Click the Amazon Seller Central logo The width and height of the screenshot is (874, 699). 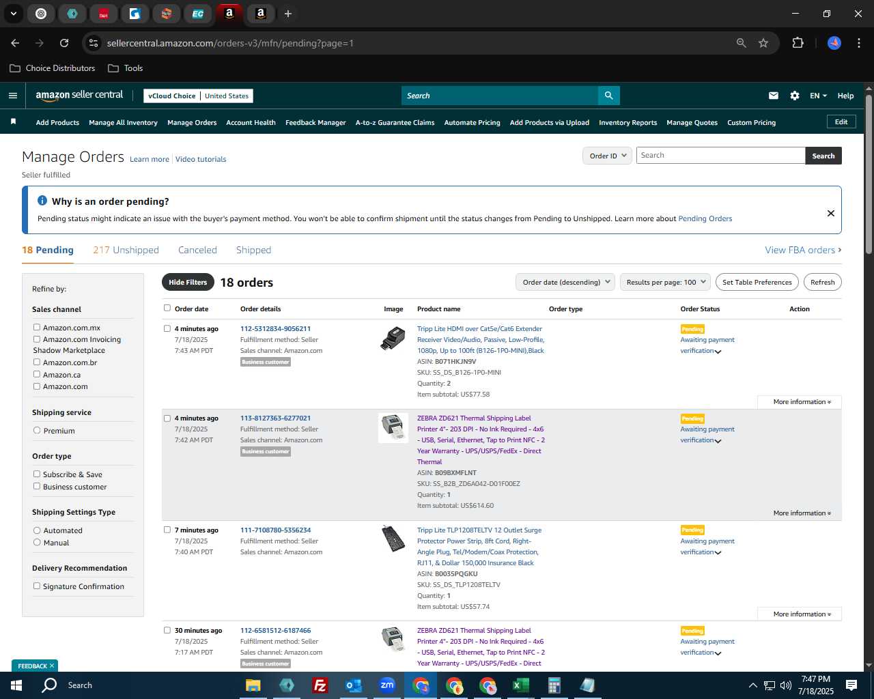(79, 96)
